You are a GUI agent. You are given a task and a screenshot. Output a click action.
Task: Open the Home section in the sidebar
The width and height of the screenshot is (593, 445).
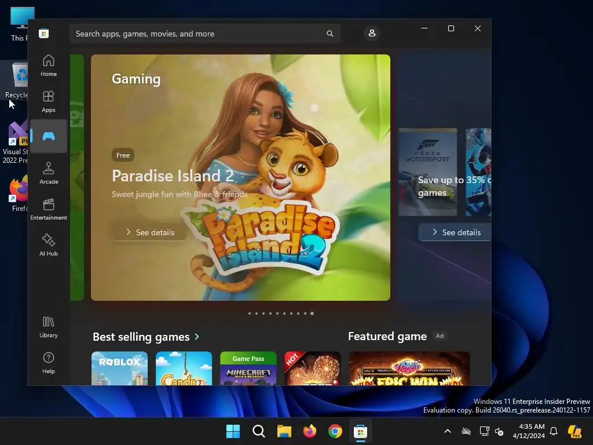pyautogui.click(x=49, y=66)
